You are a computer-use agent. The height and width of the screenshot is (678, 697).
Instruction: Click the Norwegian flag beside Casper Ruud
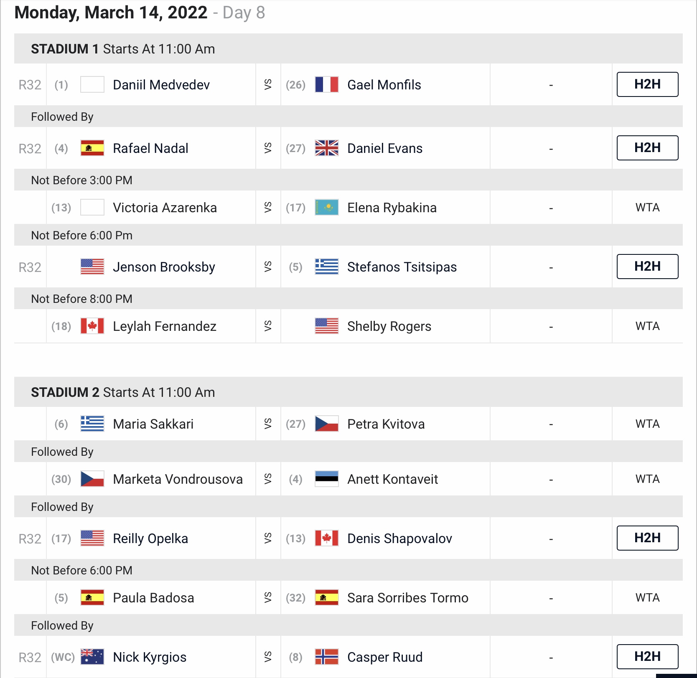[326, 657]
